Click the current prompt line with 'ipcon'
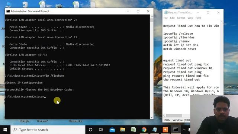238x134 pixels. [25, 97]
